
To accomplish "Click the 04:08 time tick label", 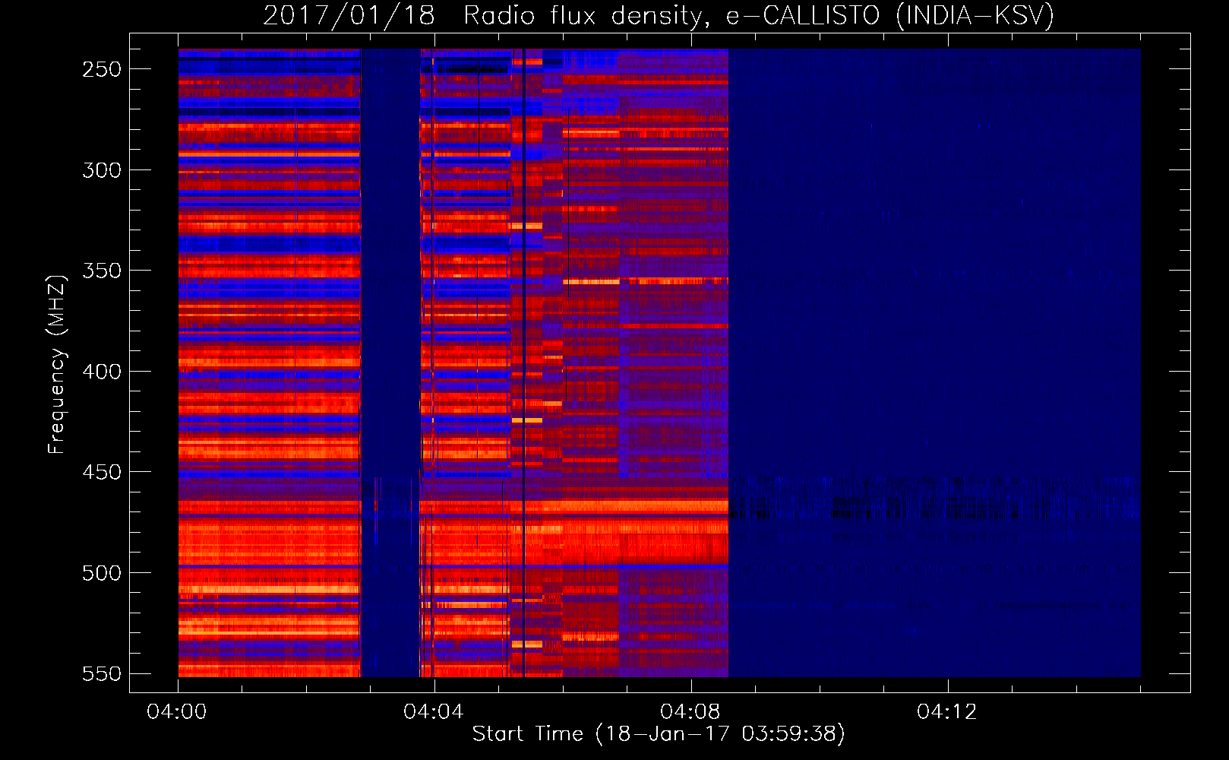I will [x=690, y=712].
